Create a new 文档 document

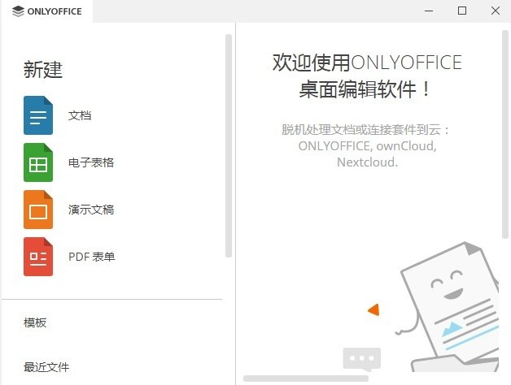pos(80,115)
